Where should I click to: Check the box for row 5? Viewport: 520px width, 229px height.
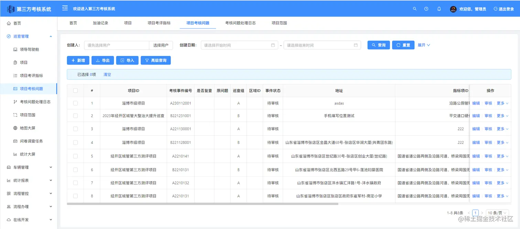click(x=75, y=156)
